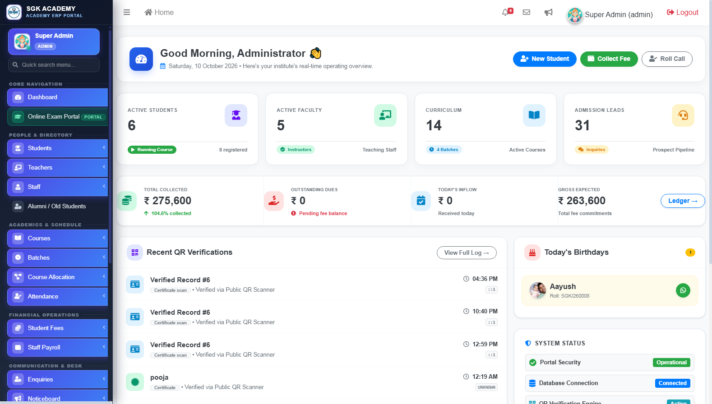Click the birthdays count badge
This screenshot has width=712, height=404.
pos(690,252)
